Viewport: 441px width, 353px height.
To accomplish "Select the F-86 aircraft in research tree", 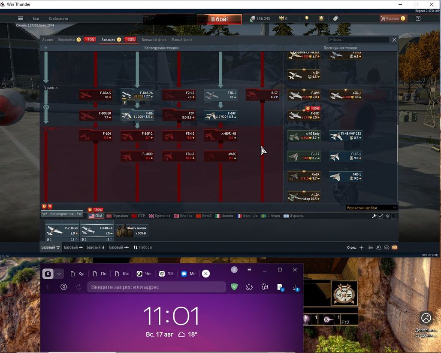I will [x=137, y=115].
